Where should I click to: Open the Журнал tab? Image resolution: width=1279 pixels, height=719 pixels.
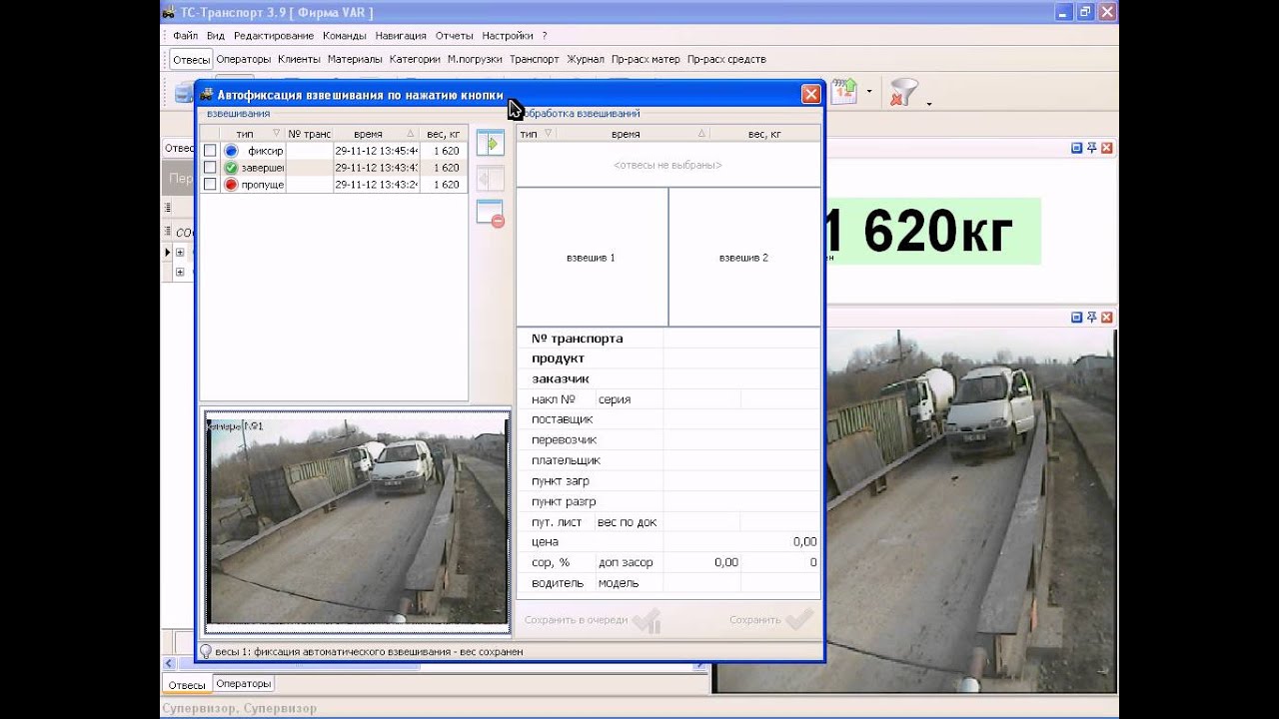pos(586,59)
